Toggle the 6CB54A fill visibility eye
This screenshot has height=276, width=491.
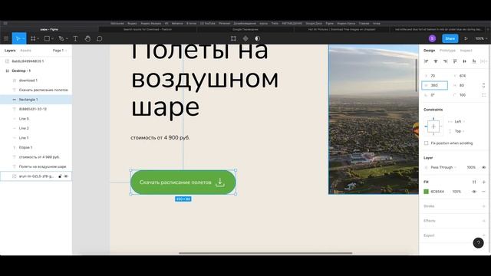tap(474, 192)
